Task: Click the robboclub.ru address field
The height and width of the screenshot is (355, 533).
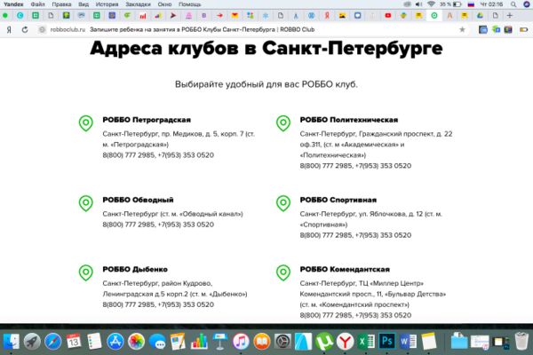Action: [68, 29]
